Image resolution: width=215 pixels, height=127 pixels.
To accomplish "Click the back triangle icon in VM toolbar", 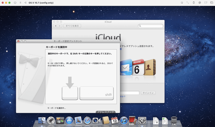I will [25, 3].
